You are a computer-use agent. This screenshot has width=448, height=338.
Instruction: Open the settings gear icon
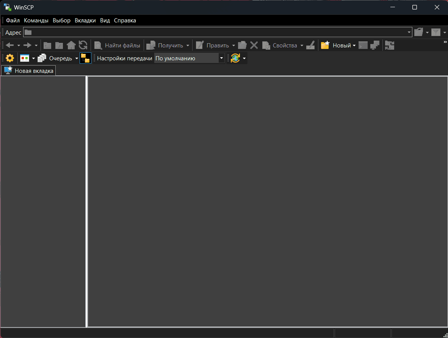pyautogui.click(x=10, y=58)
